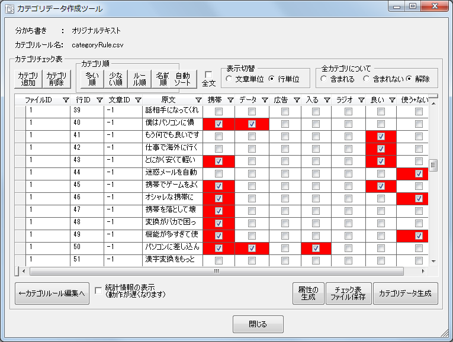Click the カテゴリ追加 button
453x342 pixels.
(x=28, y=79)
